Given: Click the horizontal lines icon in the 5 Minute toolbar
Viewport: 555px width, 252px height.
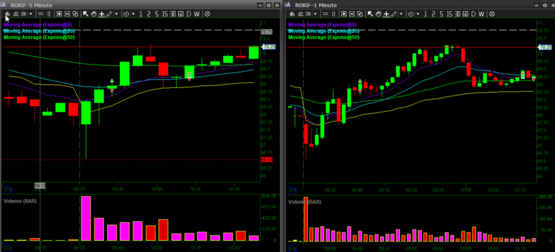Looking at the screenshot, I should click(x=41, y=14).
